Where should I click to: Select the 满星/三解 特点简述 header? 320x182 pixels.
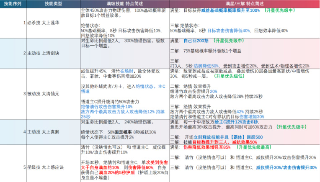coord(244,4)
